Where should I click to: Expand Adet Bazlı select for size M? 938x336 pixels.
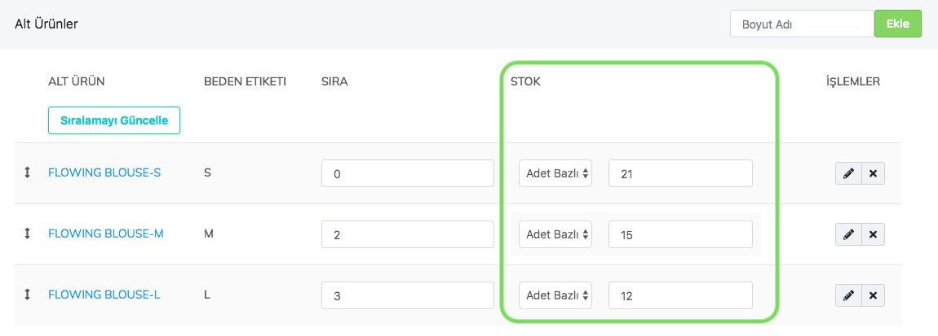(555, 234)
